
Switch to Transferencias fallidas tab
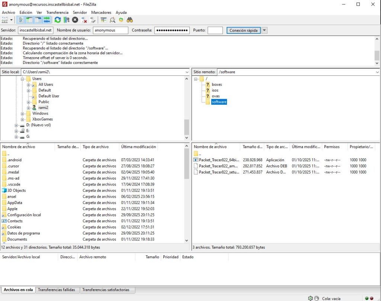pyautogui.click(x=57, y=290)
